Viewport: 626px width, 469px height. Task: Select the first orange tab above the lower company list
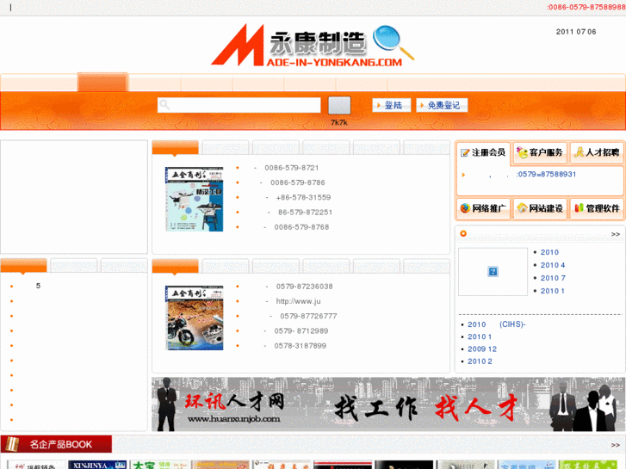click(176, 266)
